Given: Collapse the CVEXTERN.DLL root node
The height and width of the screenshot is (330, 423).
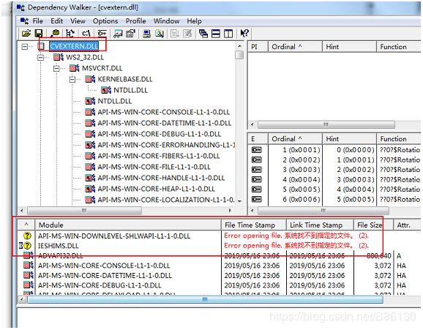Looking at the screenshot, I should (x=25, y=47).
